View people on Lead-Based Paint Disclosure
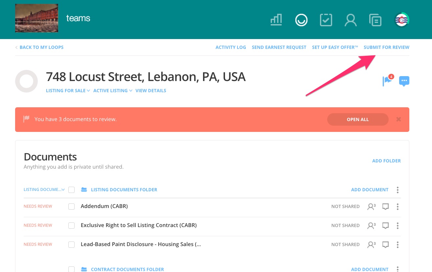Viewport: 432px width, 272px height. tap(371, 244)
